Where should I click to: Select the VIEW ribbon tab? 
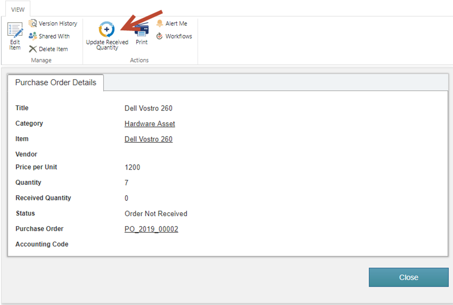(18, 10)
